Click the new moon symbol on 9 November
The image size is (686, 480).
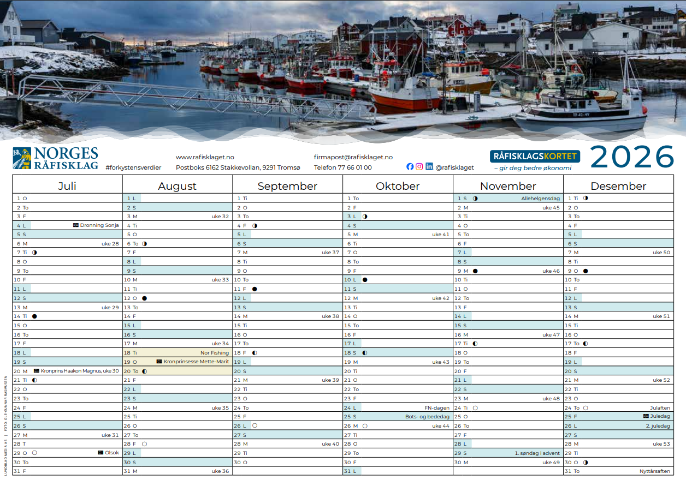475,271
